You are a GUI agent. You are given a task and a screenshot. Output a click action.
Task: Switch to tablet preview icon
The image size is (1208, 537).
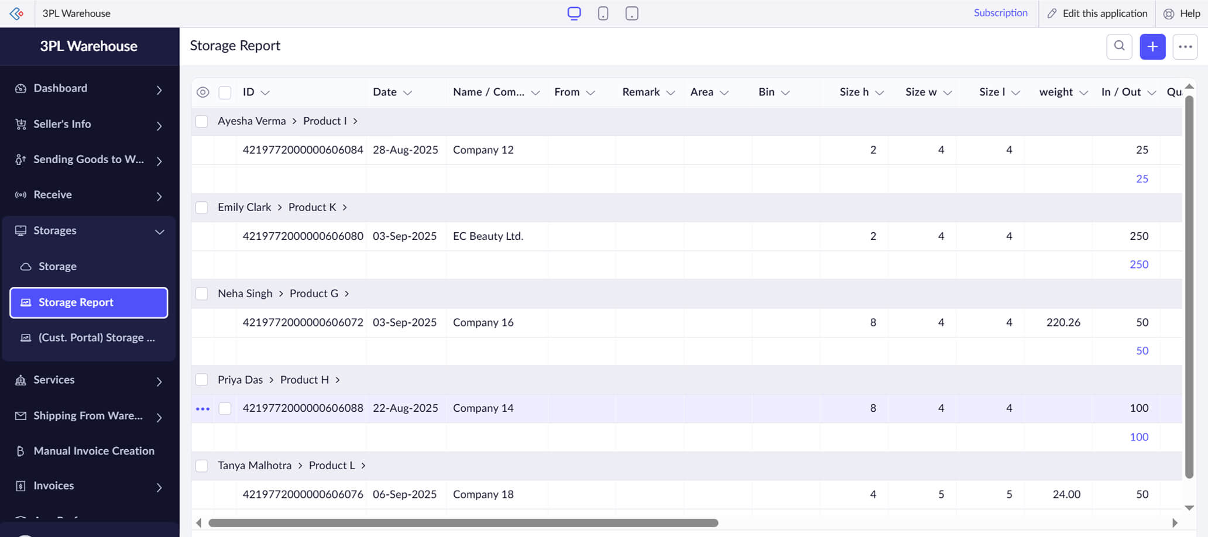(x=632, y=13)
